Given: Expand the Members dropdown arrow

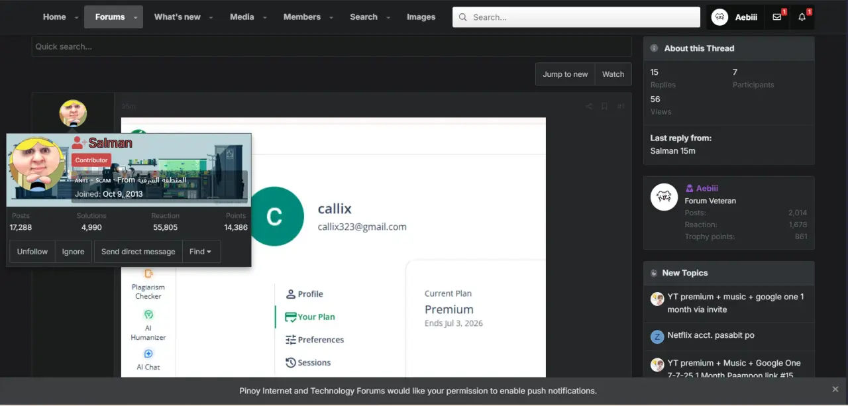Looking at the screenshot, I should point(331,18).
